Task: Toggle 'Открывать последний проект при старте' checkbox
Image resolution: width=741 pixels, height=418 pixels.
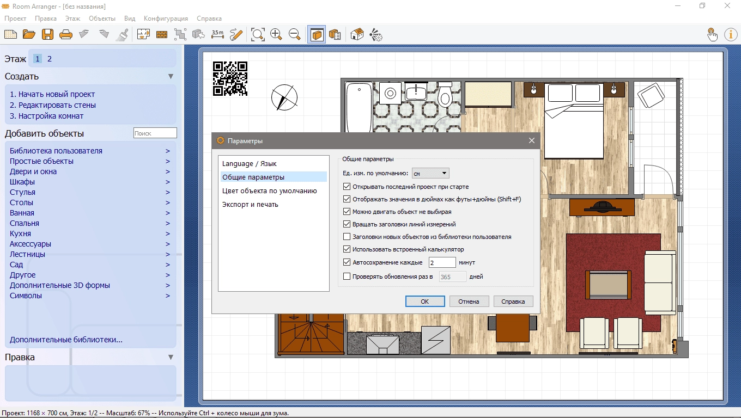Action: (x=347, y=187)
